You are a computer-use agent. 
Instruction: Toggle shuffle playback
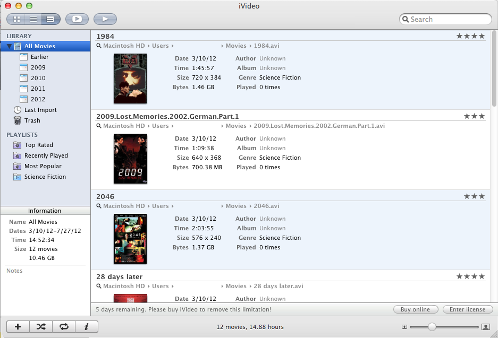(41, 326)
